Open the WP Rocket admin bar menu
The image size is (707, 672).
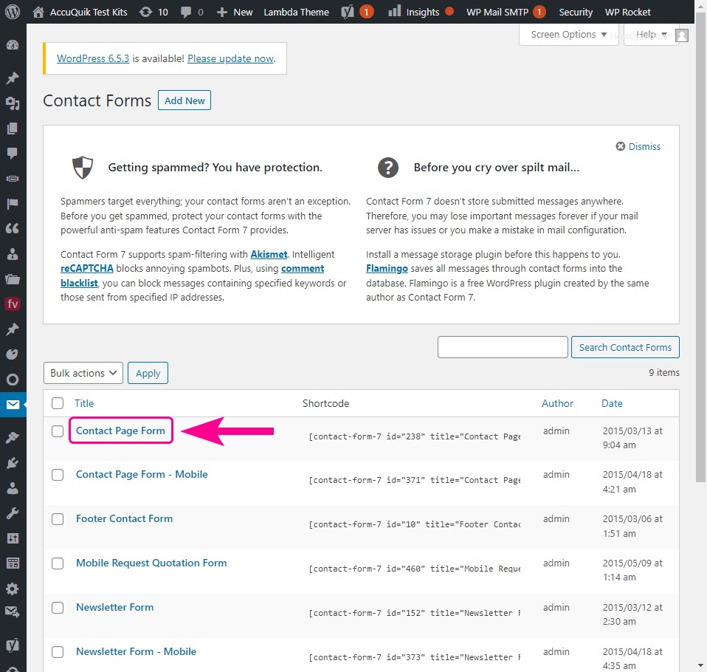coord(627,13)
